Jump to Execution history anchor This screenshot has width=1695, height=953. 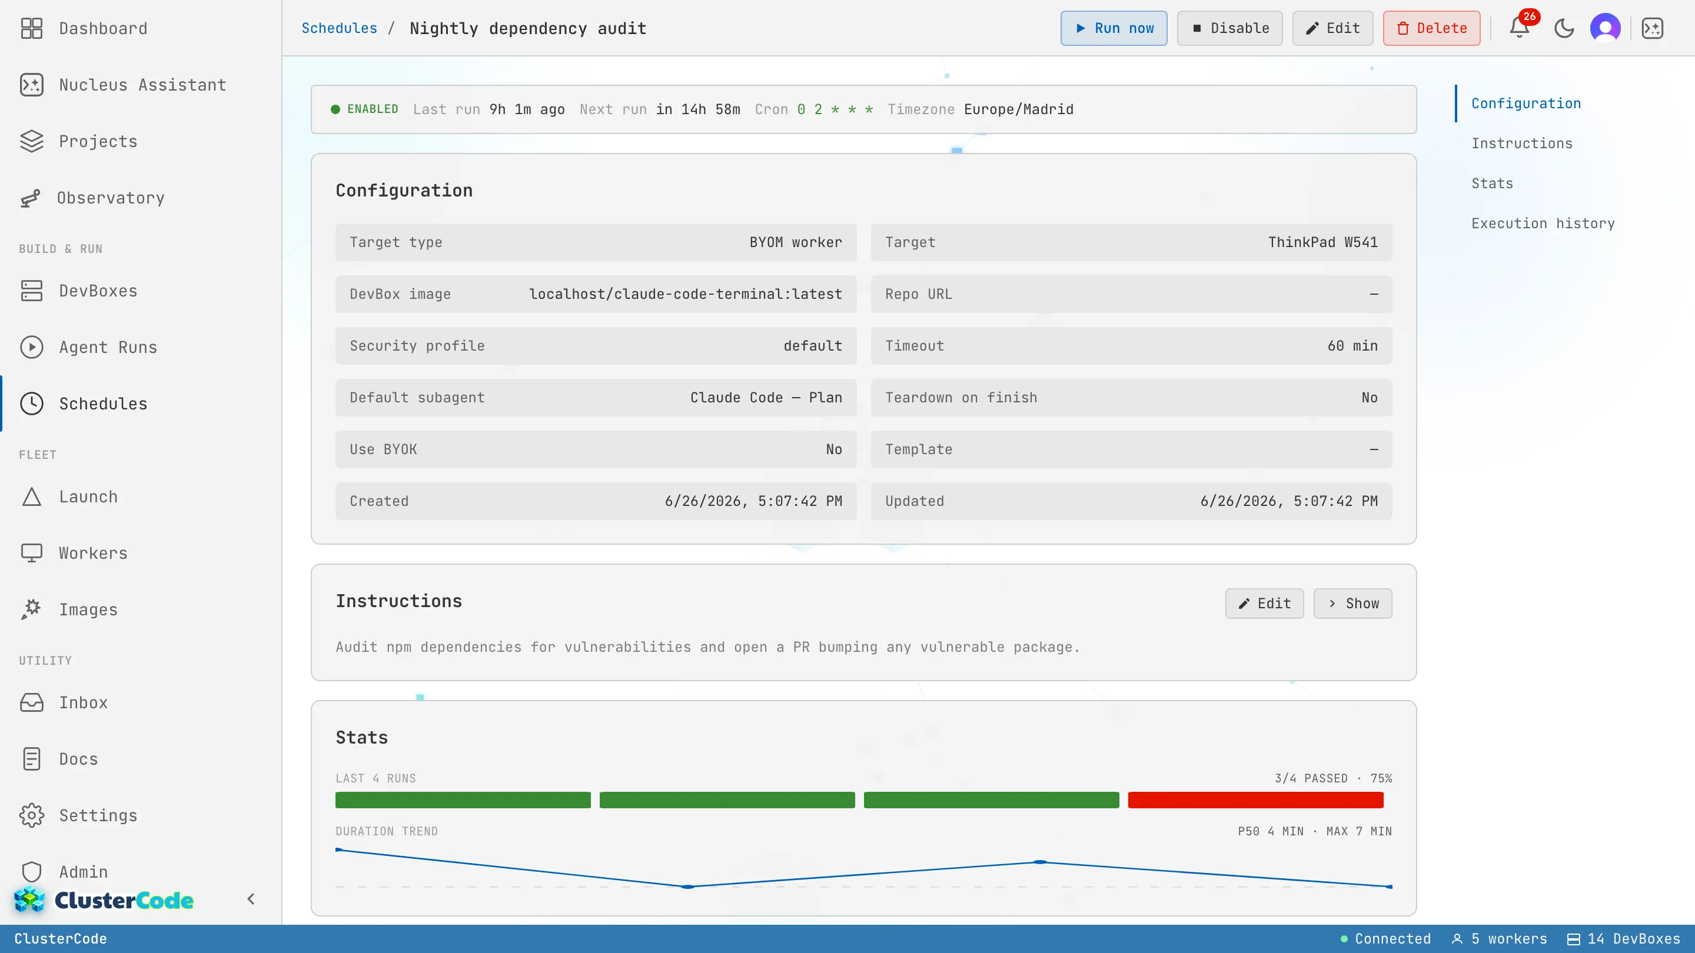point(1543,224)
